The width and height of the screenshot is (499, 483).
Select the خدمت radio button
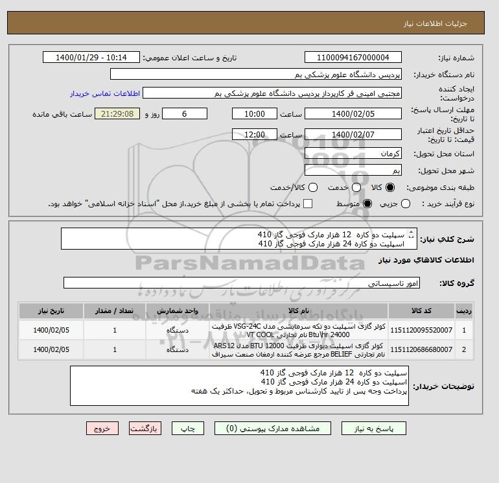[356, 187]
